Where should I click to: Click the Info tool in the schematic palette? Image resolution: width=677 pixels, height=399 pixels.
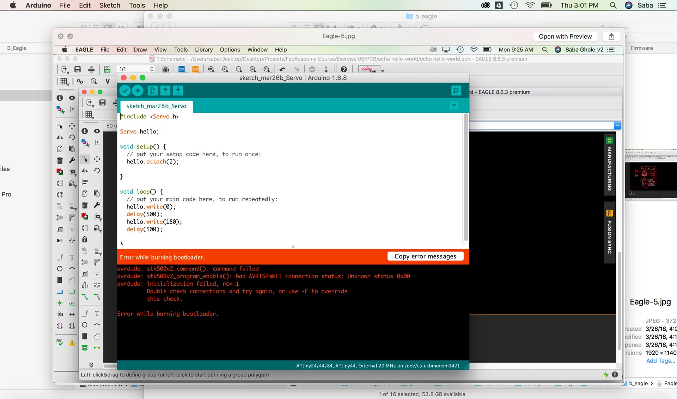60,98
